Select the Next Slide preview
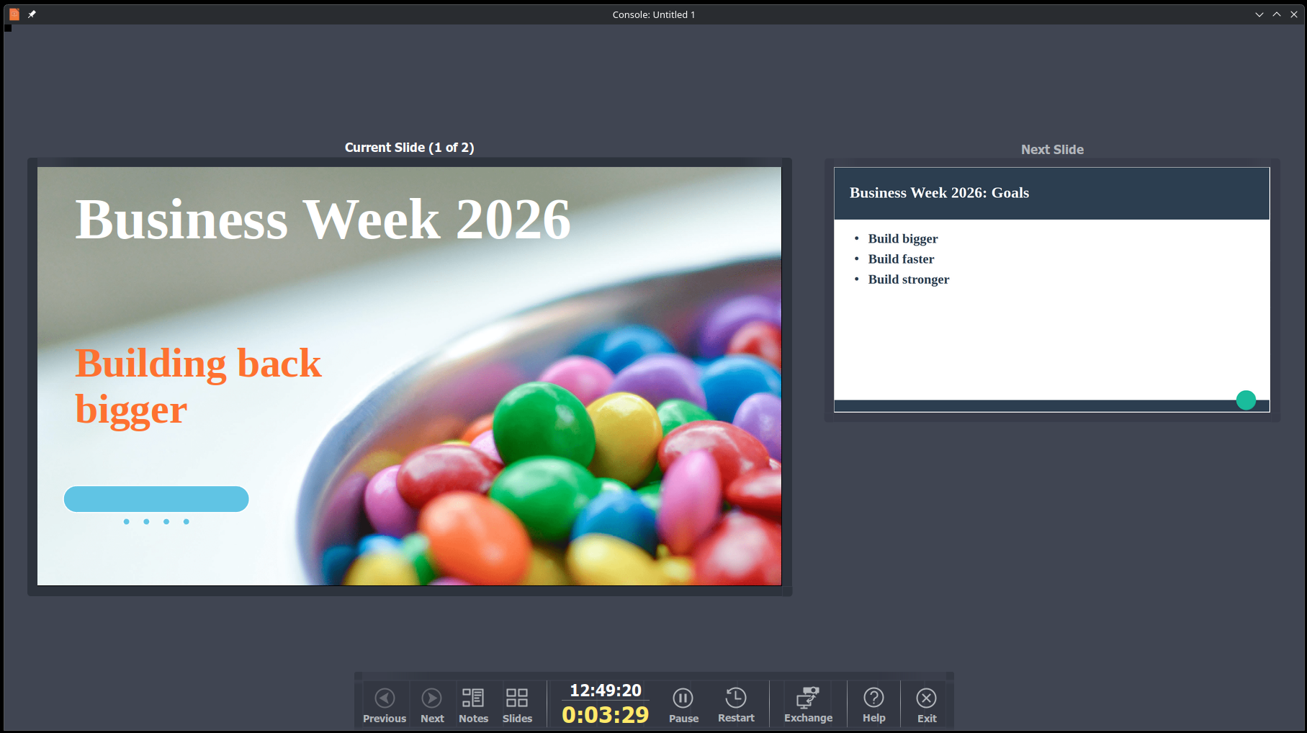1307x733 pixels. [x=1051, y=289]
